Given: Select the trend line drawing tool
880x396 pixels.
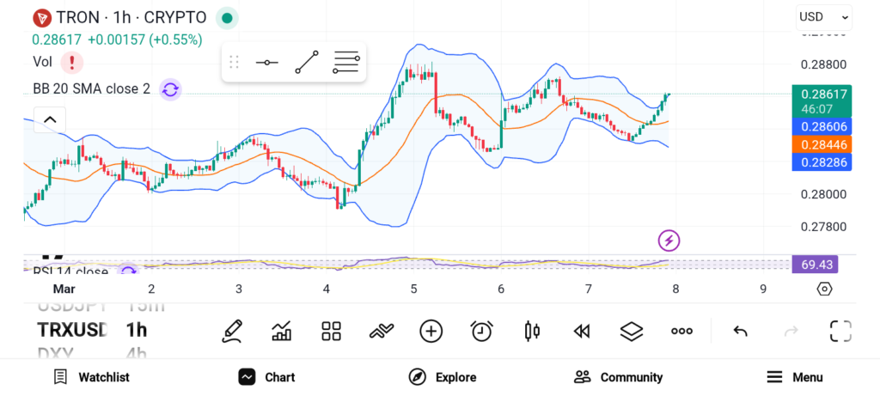Looking at the screenshot, I should 306,63.
